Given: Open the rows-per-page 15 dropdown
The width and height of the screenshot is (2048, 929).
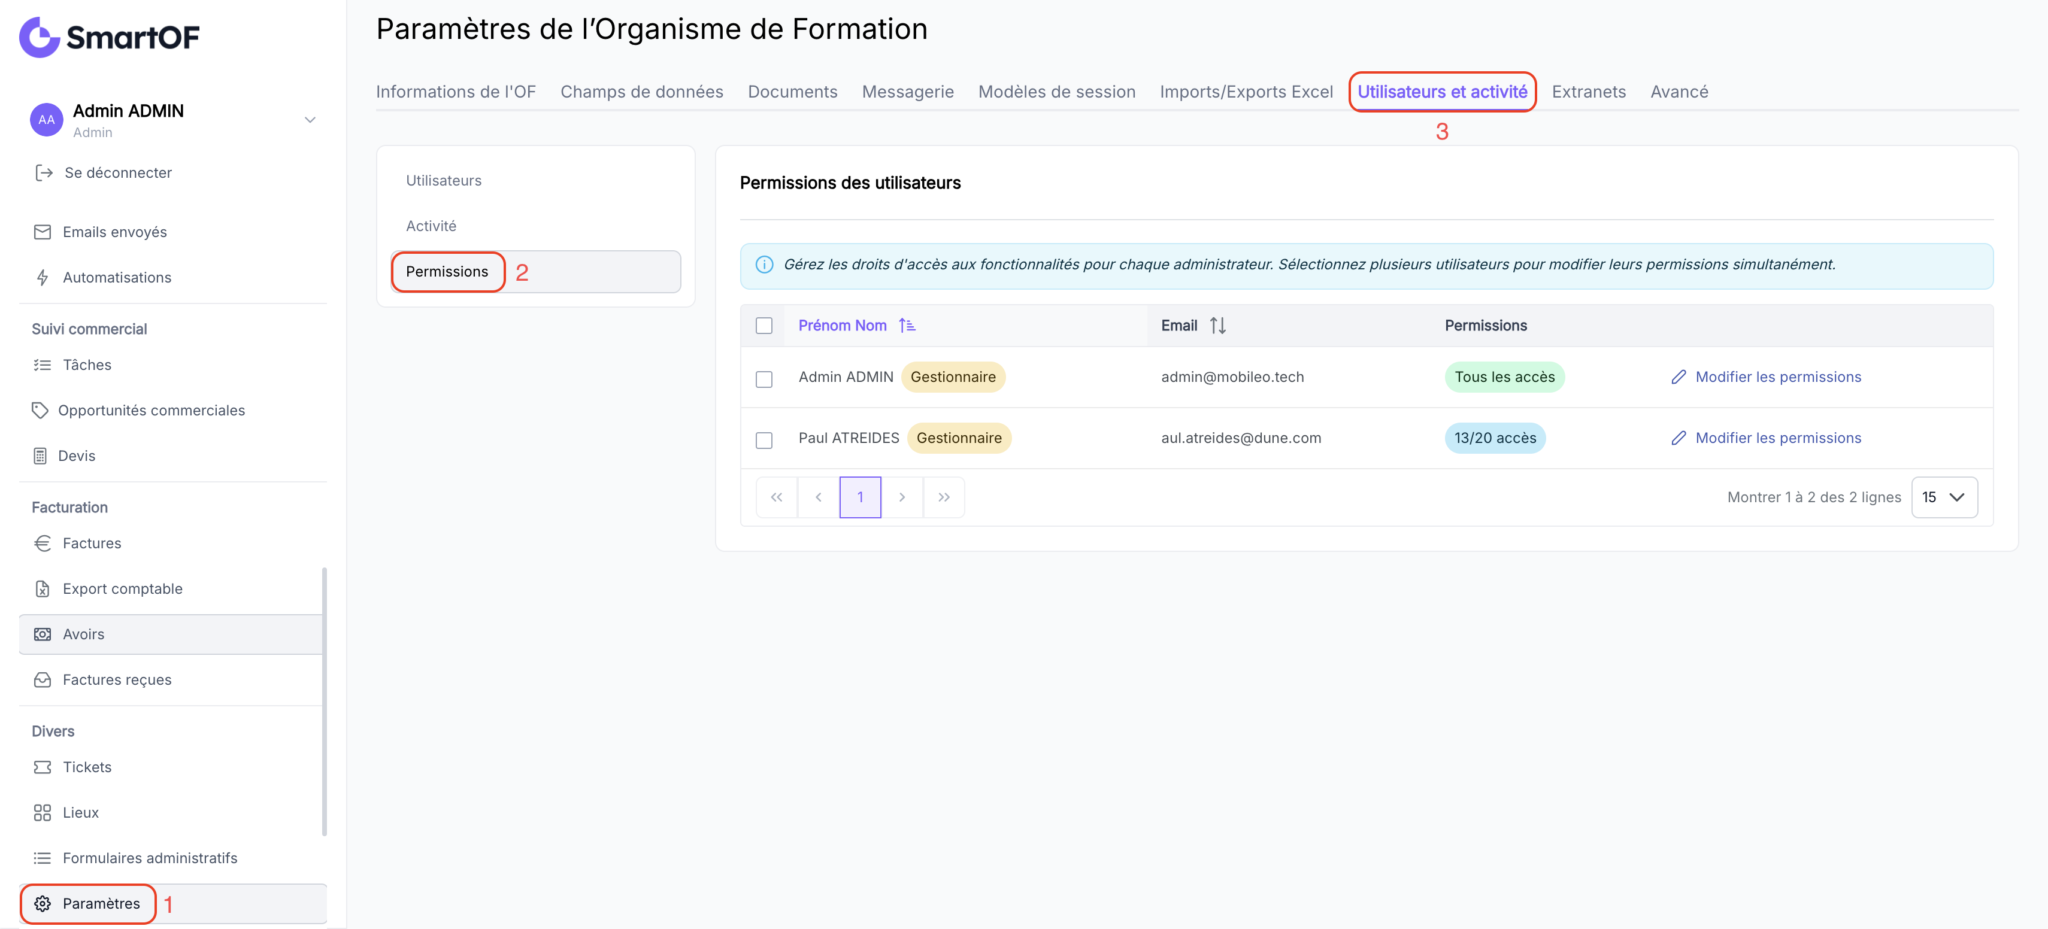Looking at the screenshot, I should pyautogui.click(x=1944, y=497).
